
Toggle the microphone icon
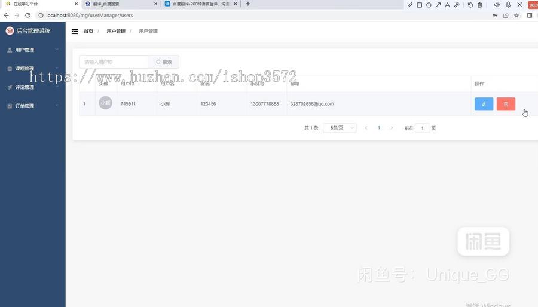pos(508,5)
